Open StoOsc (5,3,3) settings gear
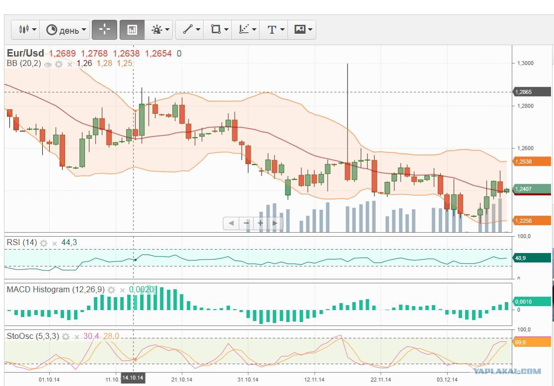This screenshot has width=554, height=386. (x=66, y=336)
